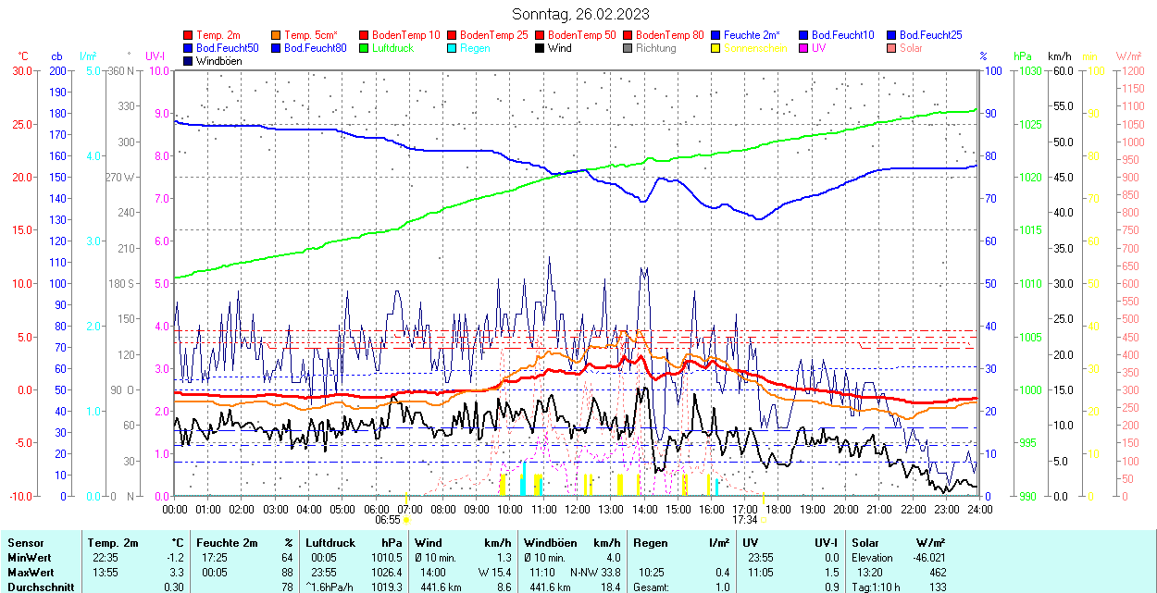
Task: Click the 06:55 sunrise time marker
Action: pos(387,520)
